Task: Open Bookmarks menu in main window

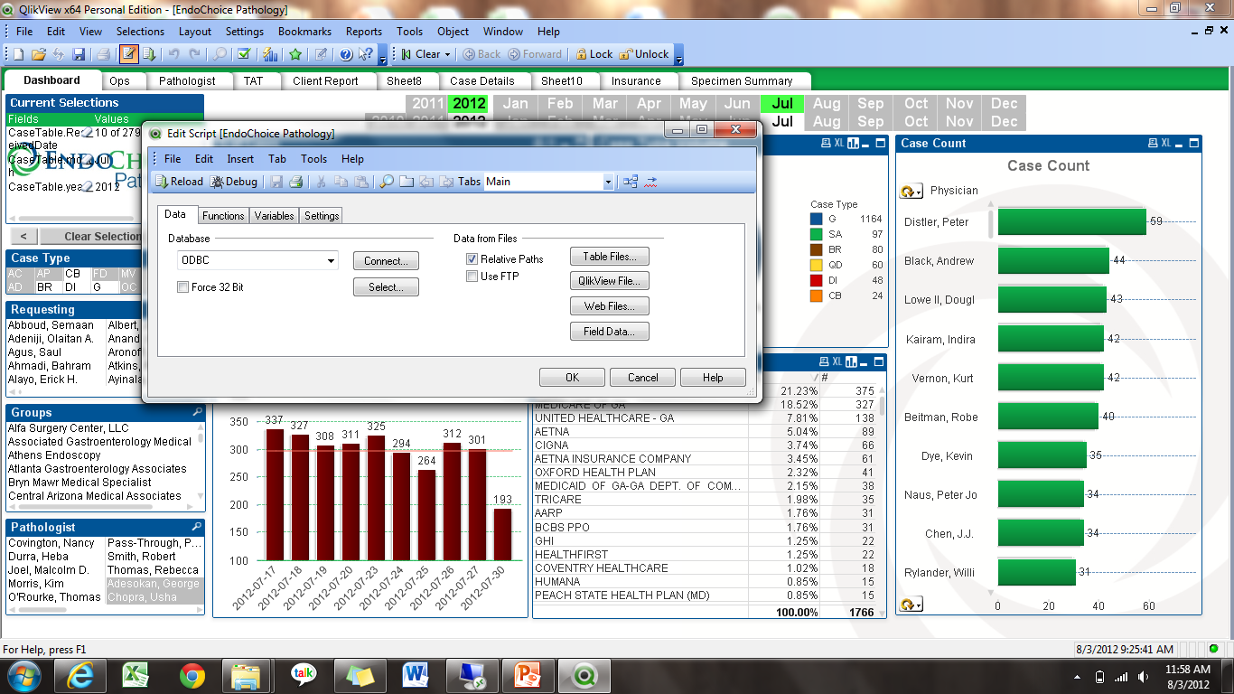Action: point(305,32)
